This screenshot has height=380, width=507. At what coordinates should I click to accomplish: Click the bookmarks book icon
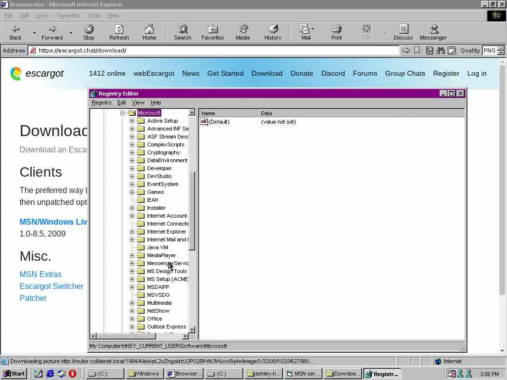[x=429, y=50]
